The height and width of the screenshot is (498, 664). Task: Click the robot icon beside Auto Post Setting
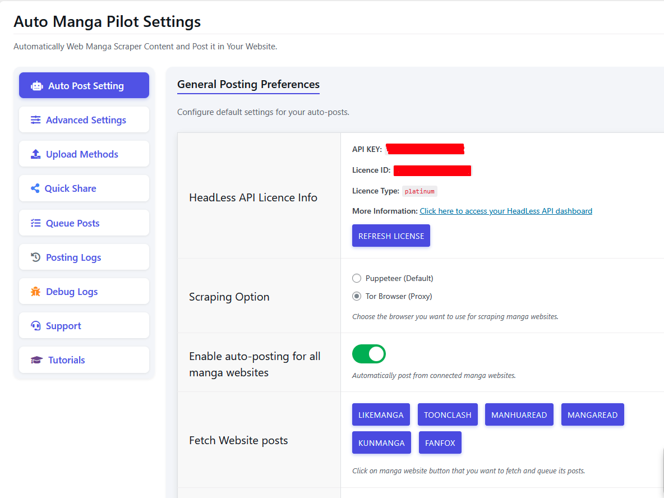coord(36,86)
